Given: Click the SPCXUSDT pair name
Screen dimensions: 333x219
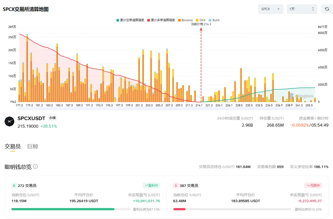Looking at the screenshot, I should coord(31,118).
